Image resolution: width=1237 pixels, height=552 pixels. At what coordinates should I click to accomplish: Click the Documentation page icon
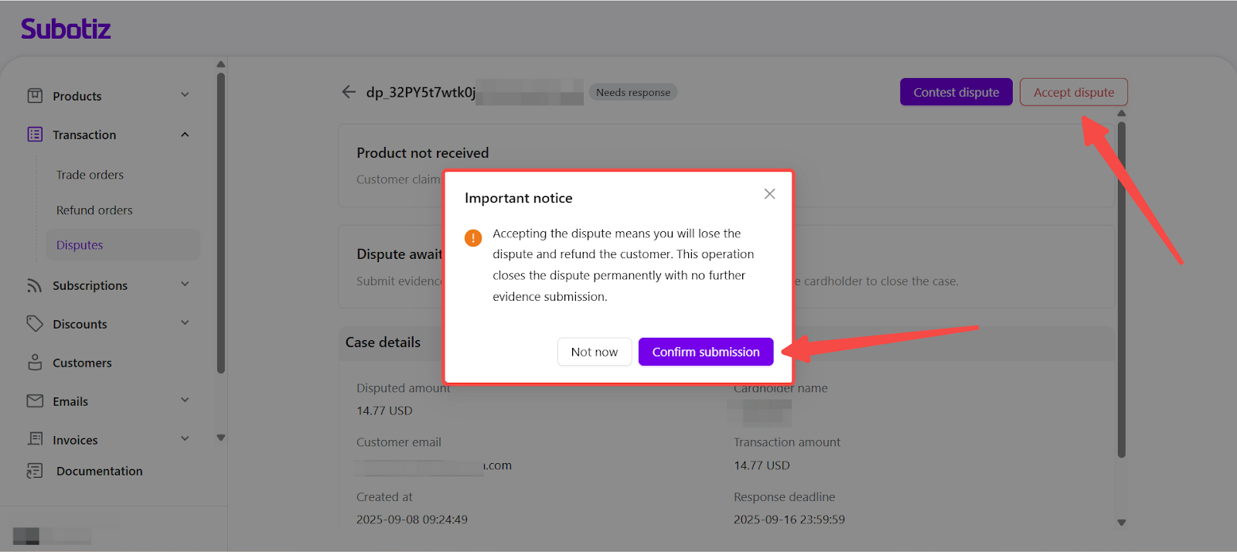(x=35, y=471)
